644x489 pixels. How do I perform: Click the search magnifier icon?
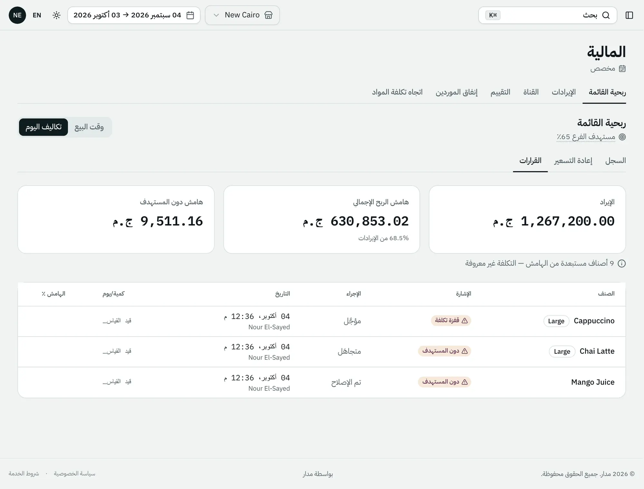coord(606,15)
